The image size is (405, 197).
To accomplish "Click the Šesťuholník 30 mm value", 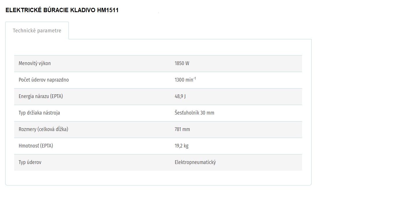I will tap(195, 113).
